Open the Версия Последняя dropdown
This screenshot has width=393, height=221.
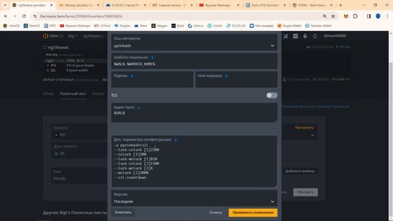tap(194, 198)
